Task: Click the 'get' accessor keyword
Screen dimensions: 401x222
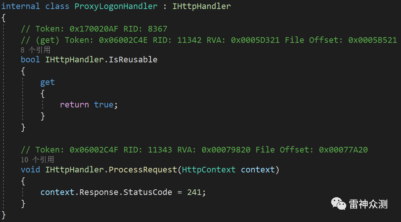Action: [x=47, y=83]
